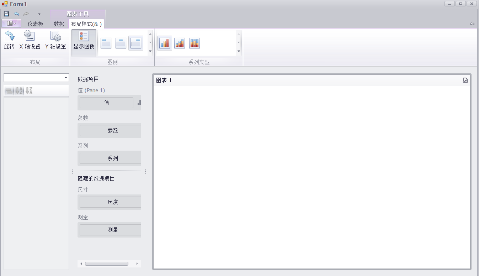Click the horizontal scrollbar under data items
This screenshot has width=479, height=276.
(x=107, y=264)
